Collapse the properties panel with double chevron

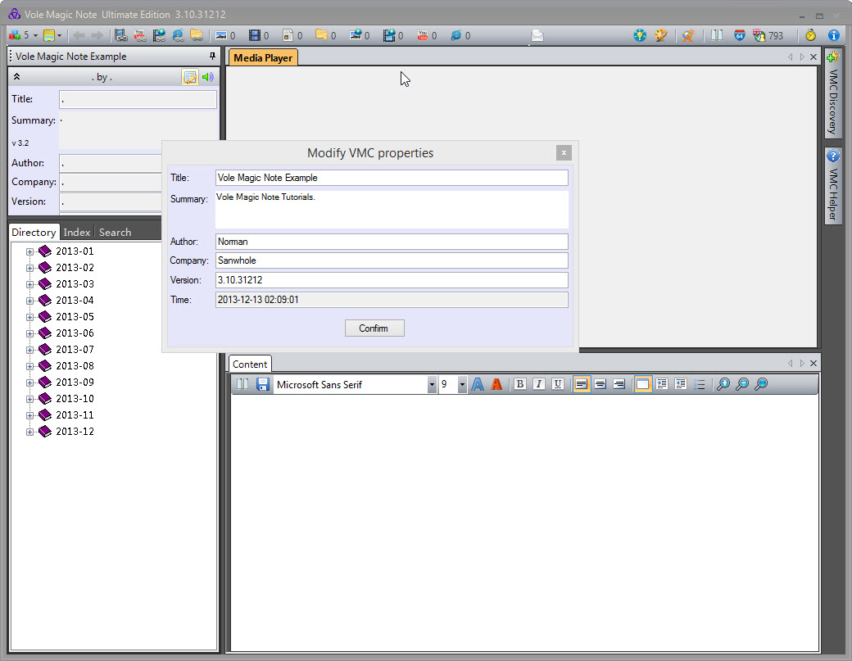[17, 76]
